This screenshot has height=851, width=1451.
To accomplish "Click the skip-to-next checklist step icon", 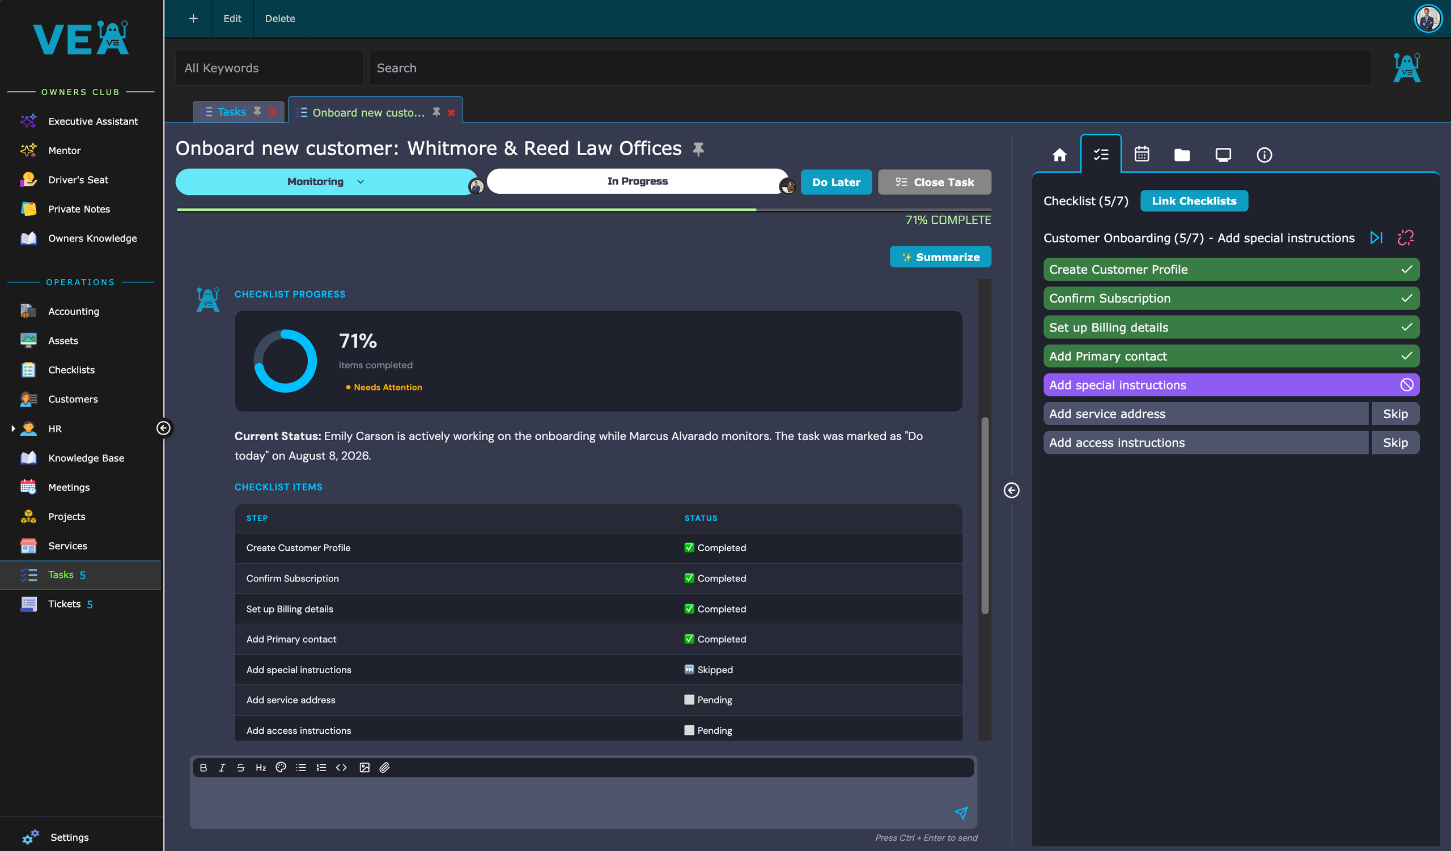I will click(1376, 237).
